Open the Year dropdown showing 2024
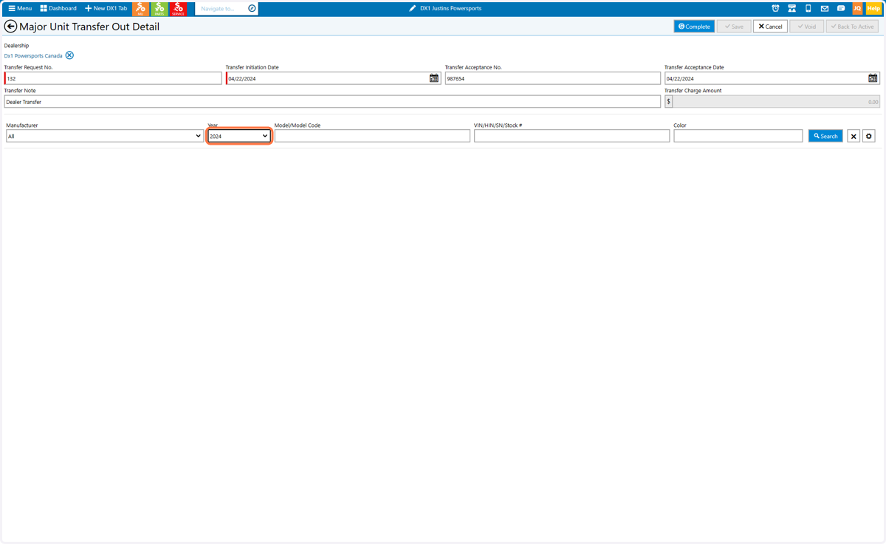This screenshot has width=886, height=544. click(x=238, y=136)
